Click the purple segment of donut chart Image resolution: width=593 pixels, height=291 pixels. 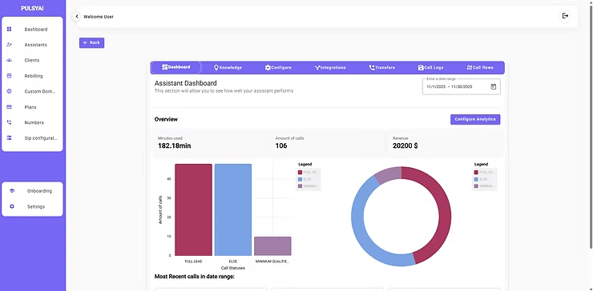pos(389,174)
